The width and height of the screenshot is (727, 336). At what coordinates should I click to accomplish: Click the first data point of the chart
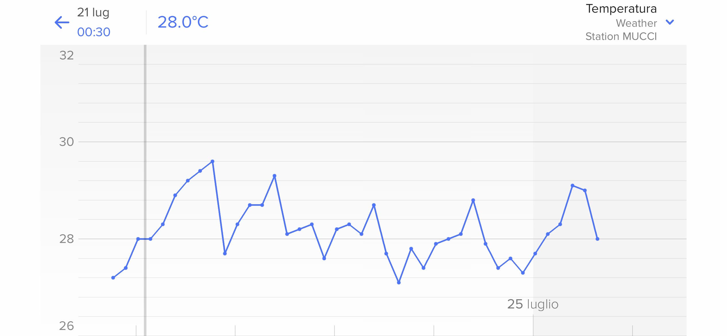[x=113, y=278]
